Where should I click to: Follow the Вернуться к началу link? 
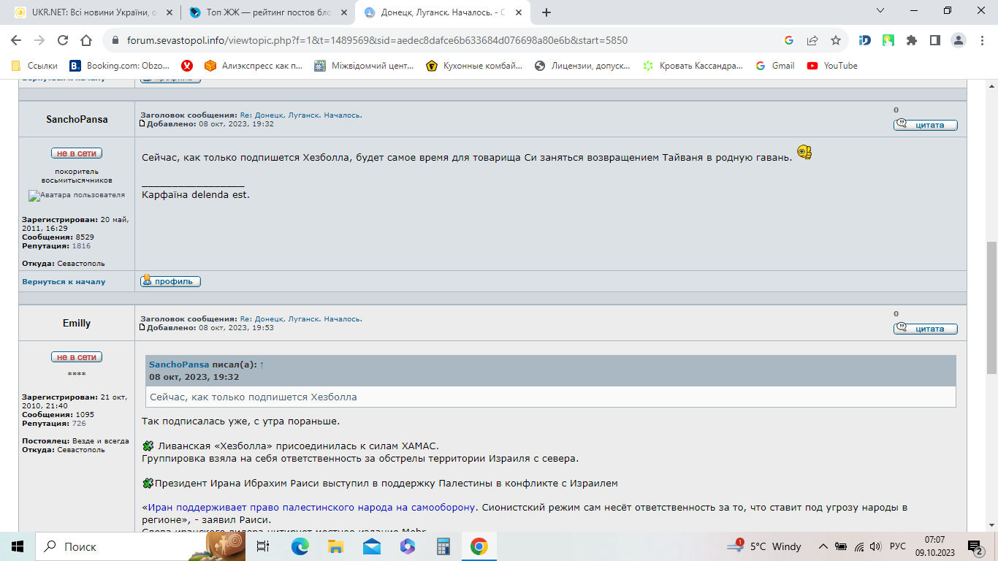click(x=64, y=282)
